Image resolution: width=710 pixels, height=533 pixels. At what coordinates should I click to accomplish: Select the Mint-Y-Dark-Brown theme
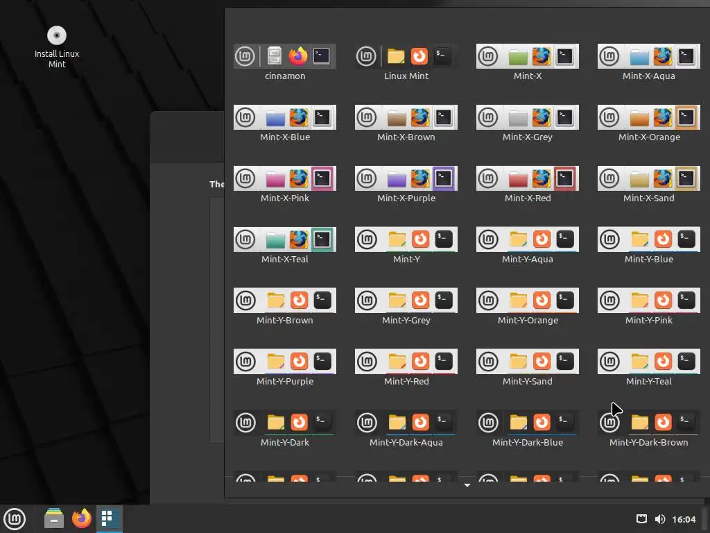[649, 429]
